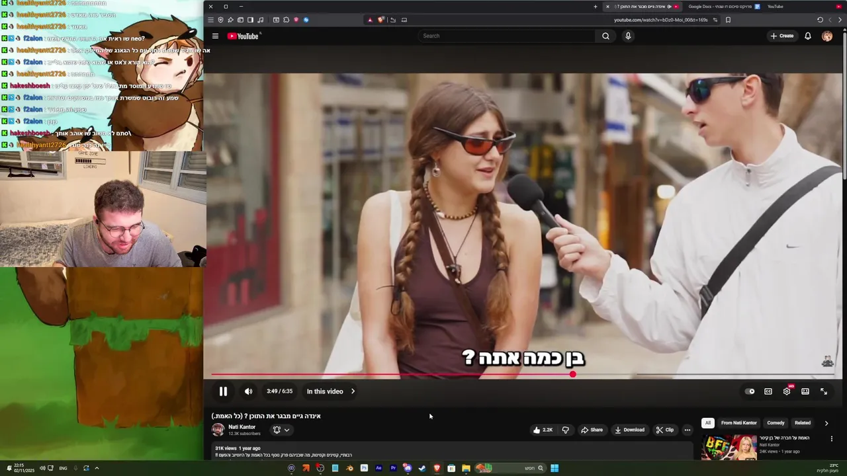Screen dimensions: 847x476
Task: Open more actions (three dots) below video
Action: [687, 430]
